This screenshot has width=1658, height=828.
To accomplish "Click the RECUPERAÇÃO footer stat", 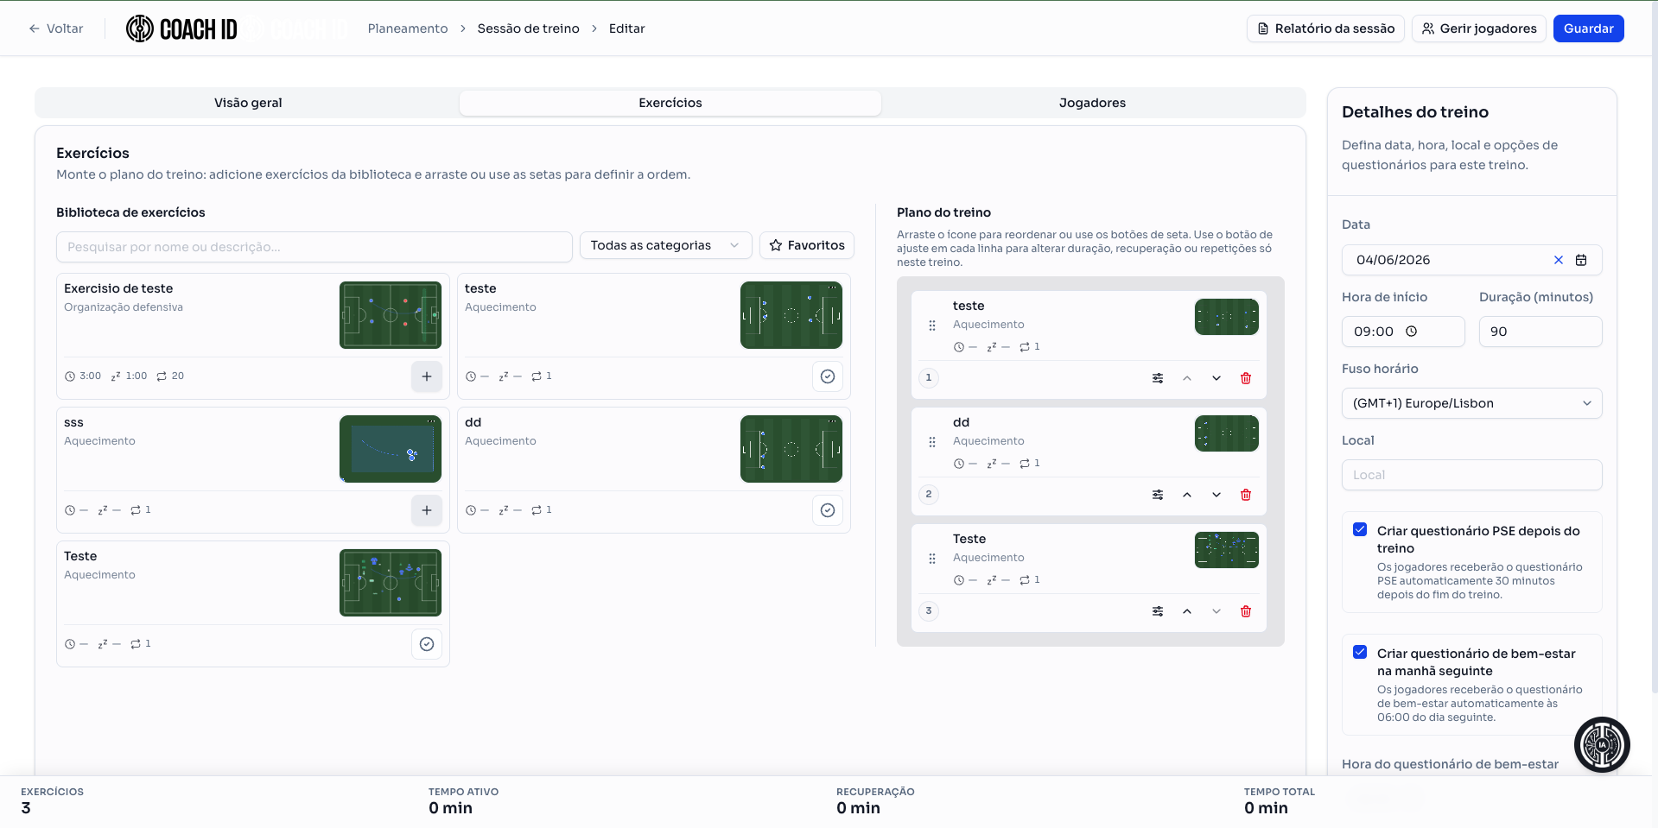I will (x=875, y=800).
